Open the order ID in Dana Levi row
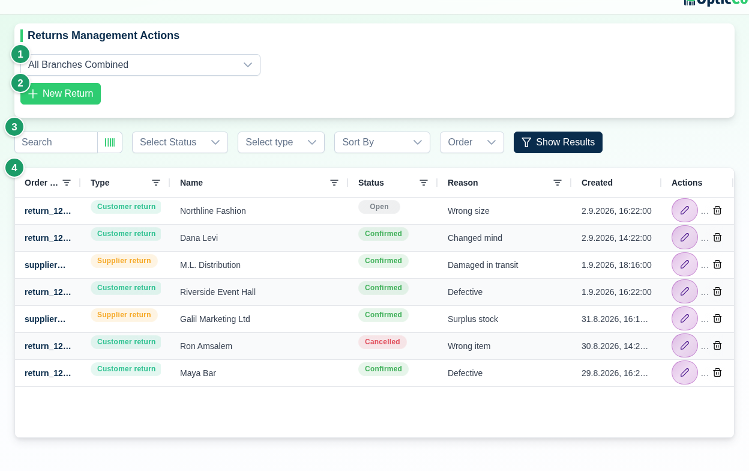Screen dimensions: 749x471 click(48, 238)
